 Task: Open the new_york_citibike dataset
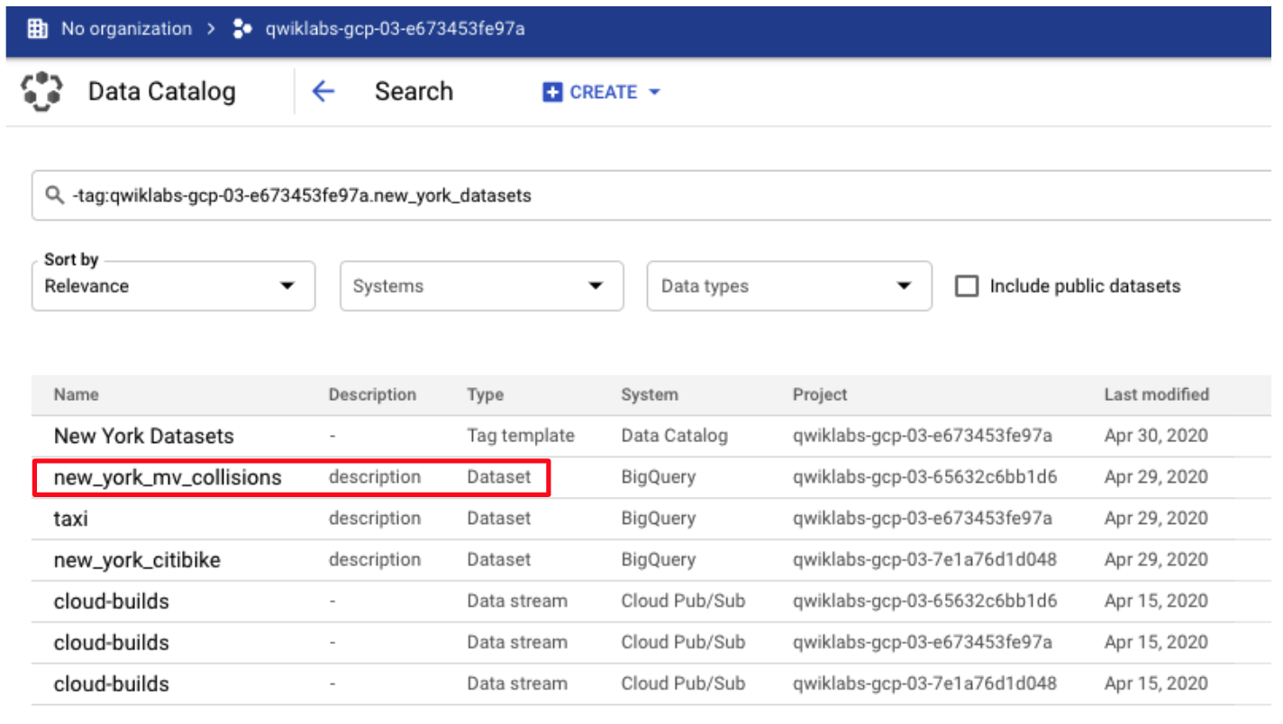pyautogui.click(x=137, y=560)
